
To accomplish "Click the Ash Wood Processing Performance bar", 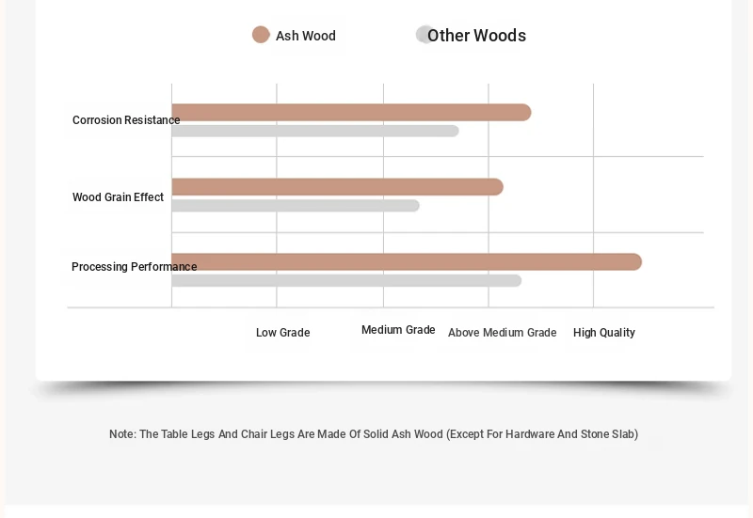I will (x=407, y=262).
